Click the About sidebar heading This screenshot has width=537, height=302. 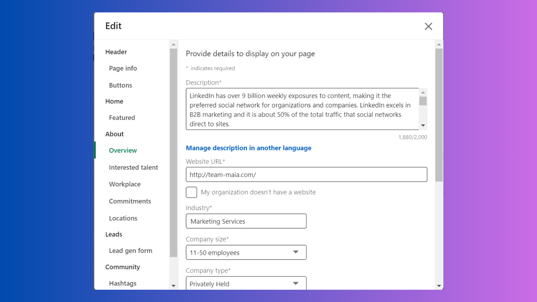pos(114,134)
